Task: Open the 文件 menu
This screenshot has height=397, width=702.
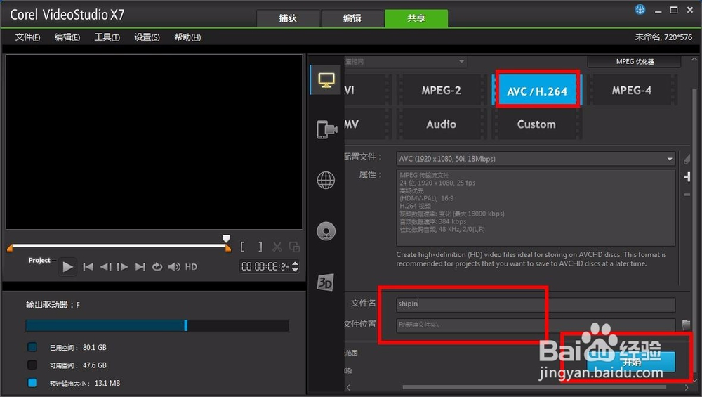Action: [x=27, y=37]
